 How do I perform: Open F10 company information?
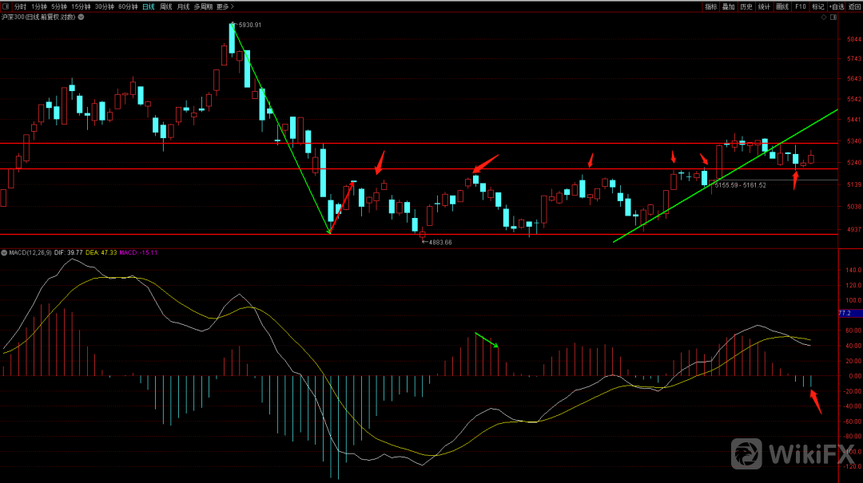coord(800,6)
